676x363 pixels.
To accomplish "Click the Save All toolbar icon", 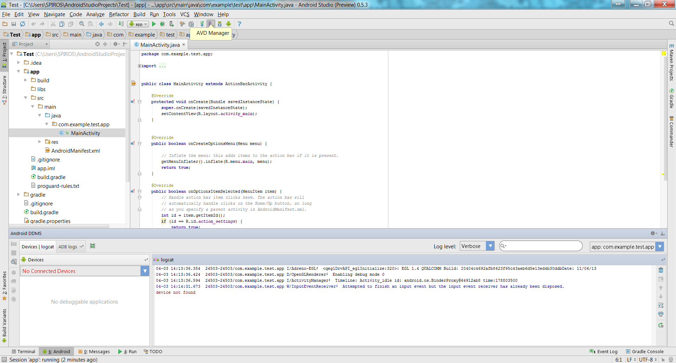I will pyautogui.click(x=14, y=24).
